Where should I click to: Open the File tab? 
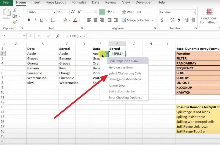[x=6, y=2]
